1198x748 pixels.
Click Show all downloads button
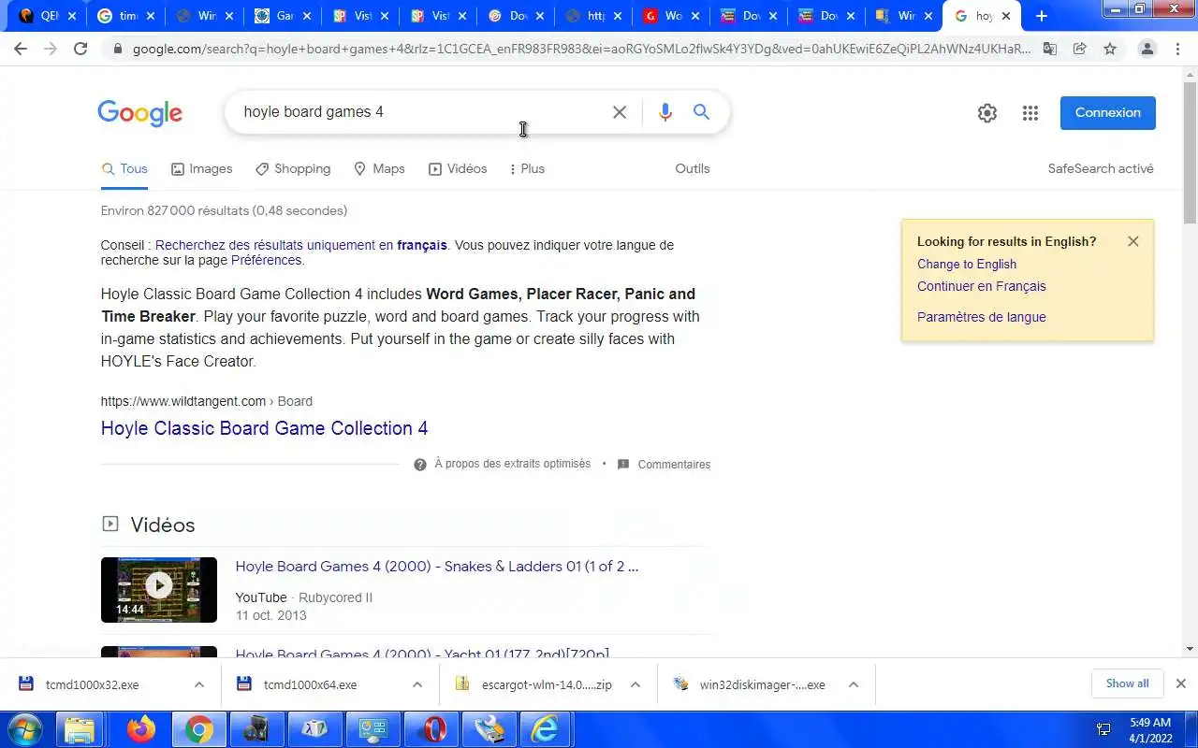(x=1127, y=683)
